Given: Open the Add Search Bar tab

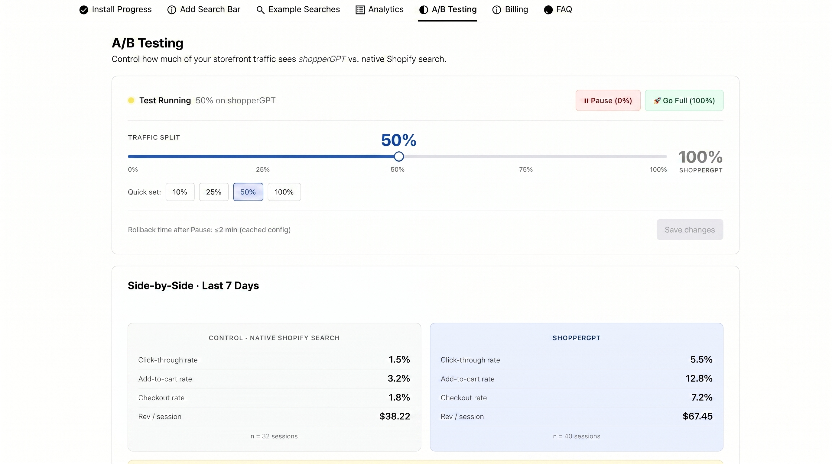Looking at the screenshot, I should pyautogui.click(x=204, y=10).
